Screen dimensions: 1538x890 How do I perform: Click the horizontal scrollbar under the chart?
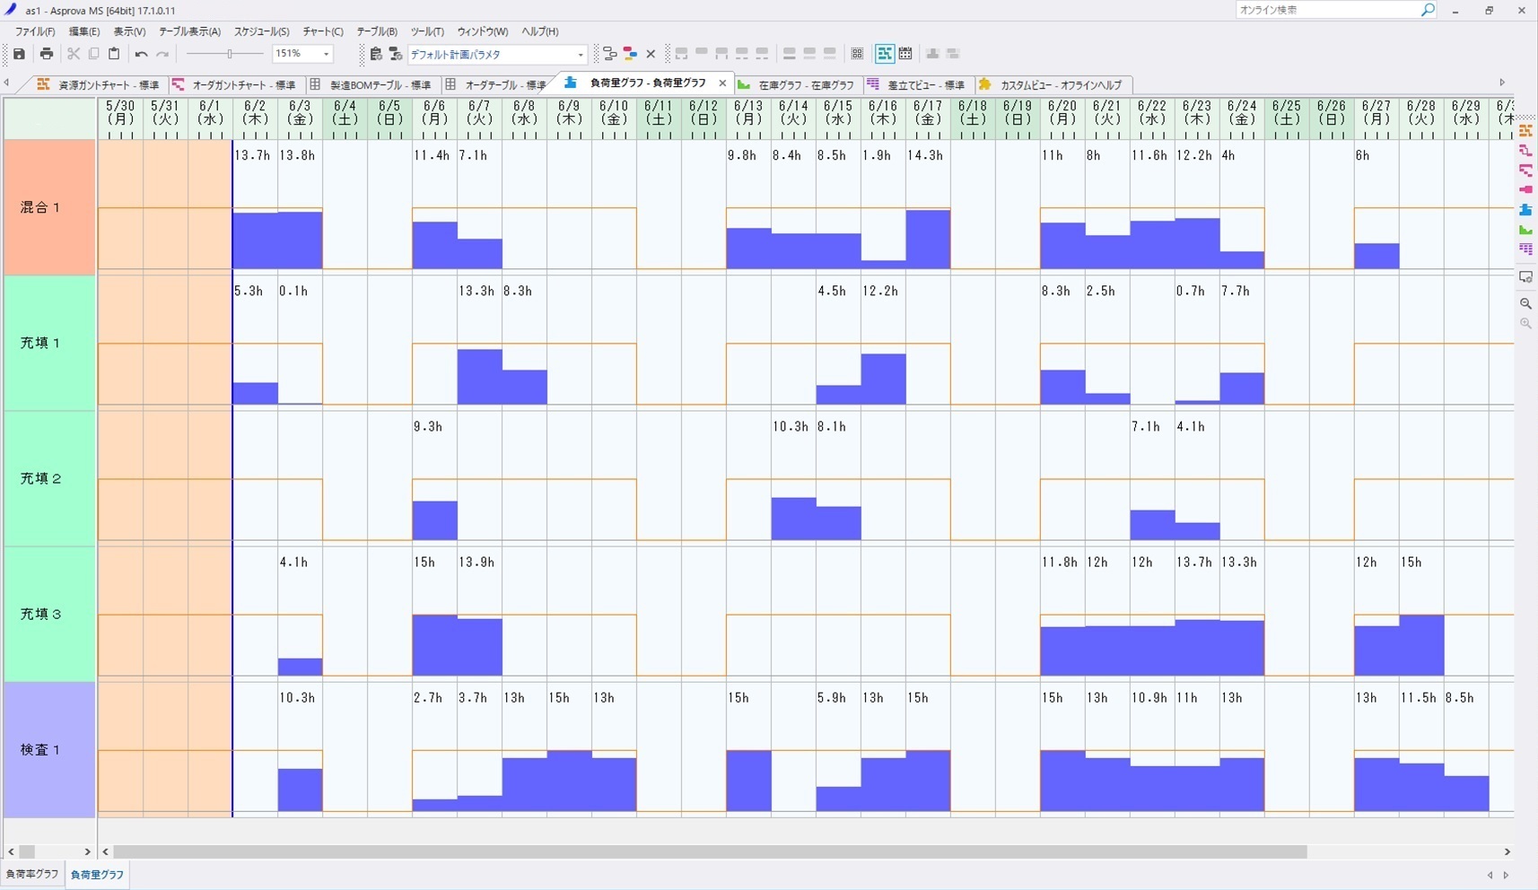click(709, 851)
